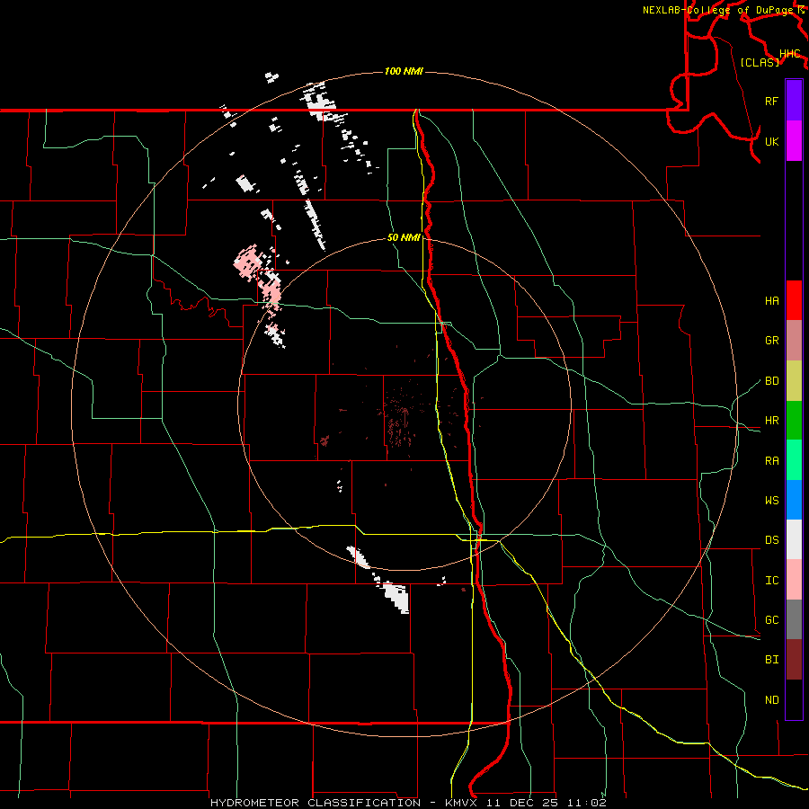Click the RA light green legend swatch

(x=794, y=460)
